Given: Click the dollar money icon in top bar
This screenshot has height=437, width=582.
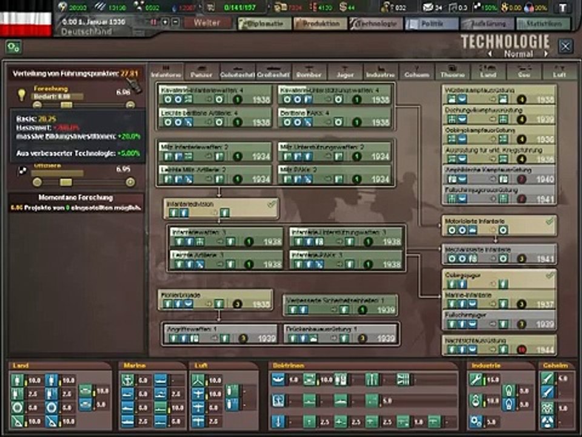Looking at the screenshot, I should click(x=343, y=7).
